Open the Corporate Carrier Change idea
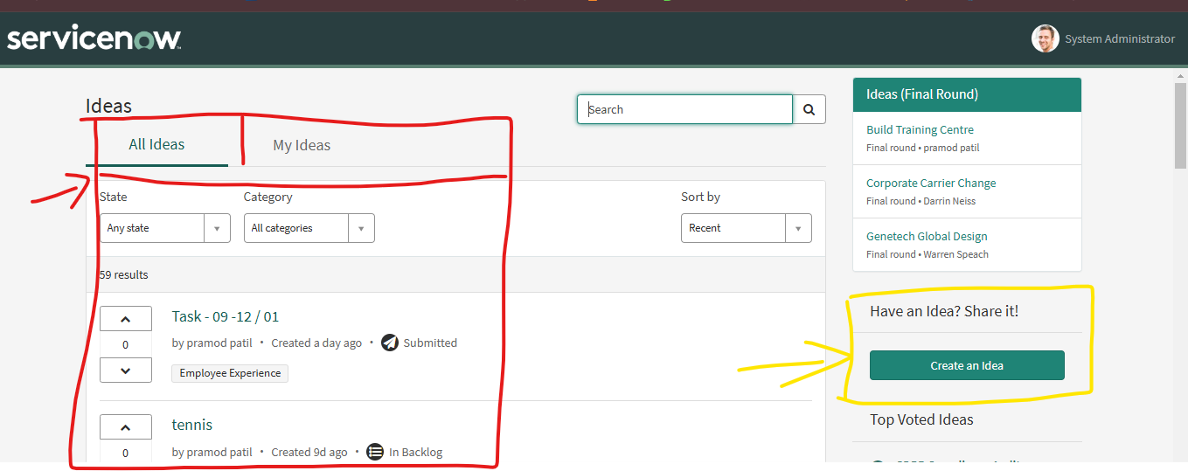Image resolution: width=1188 pixels, height=471 pixels. (x=931, y=183)
